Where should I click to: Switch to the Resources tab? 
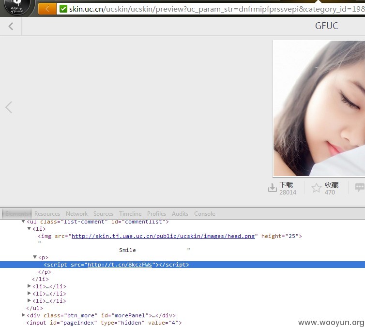pos(47,214)
